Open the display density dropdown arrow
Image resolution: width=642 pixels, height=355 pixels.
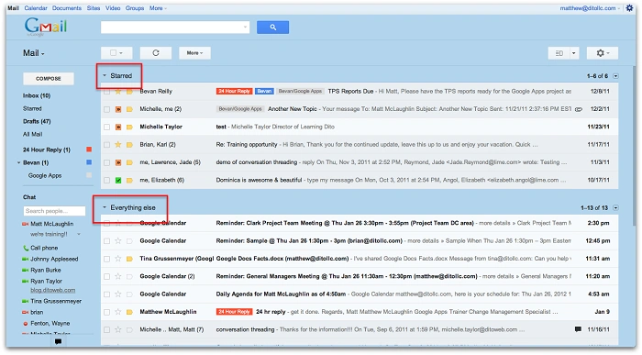point(573,53)
